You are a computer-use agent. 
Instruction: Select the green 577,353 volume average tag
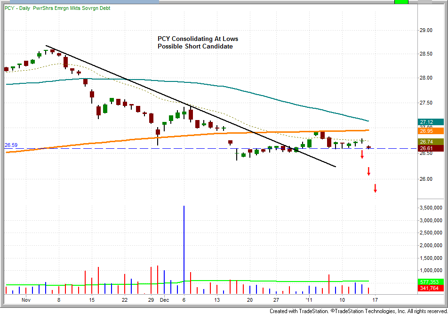(430, 282)
